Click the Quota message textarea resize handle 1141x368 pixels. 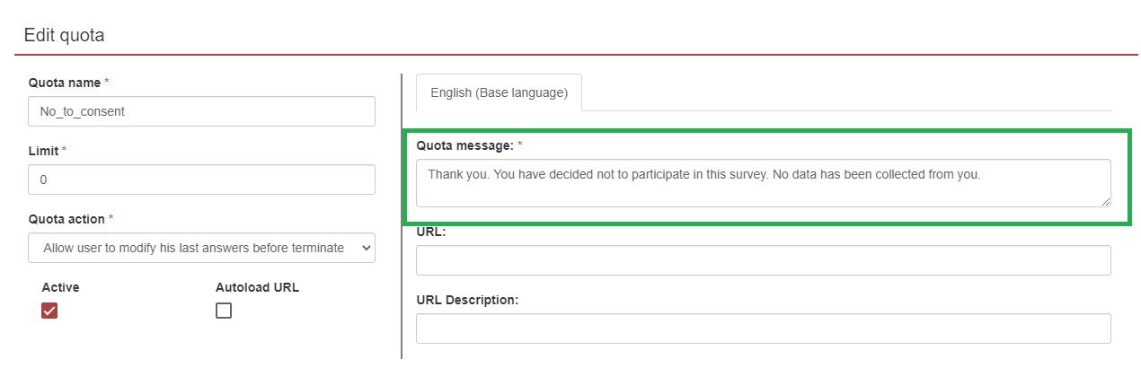click(x=1105, y=202)
